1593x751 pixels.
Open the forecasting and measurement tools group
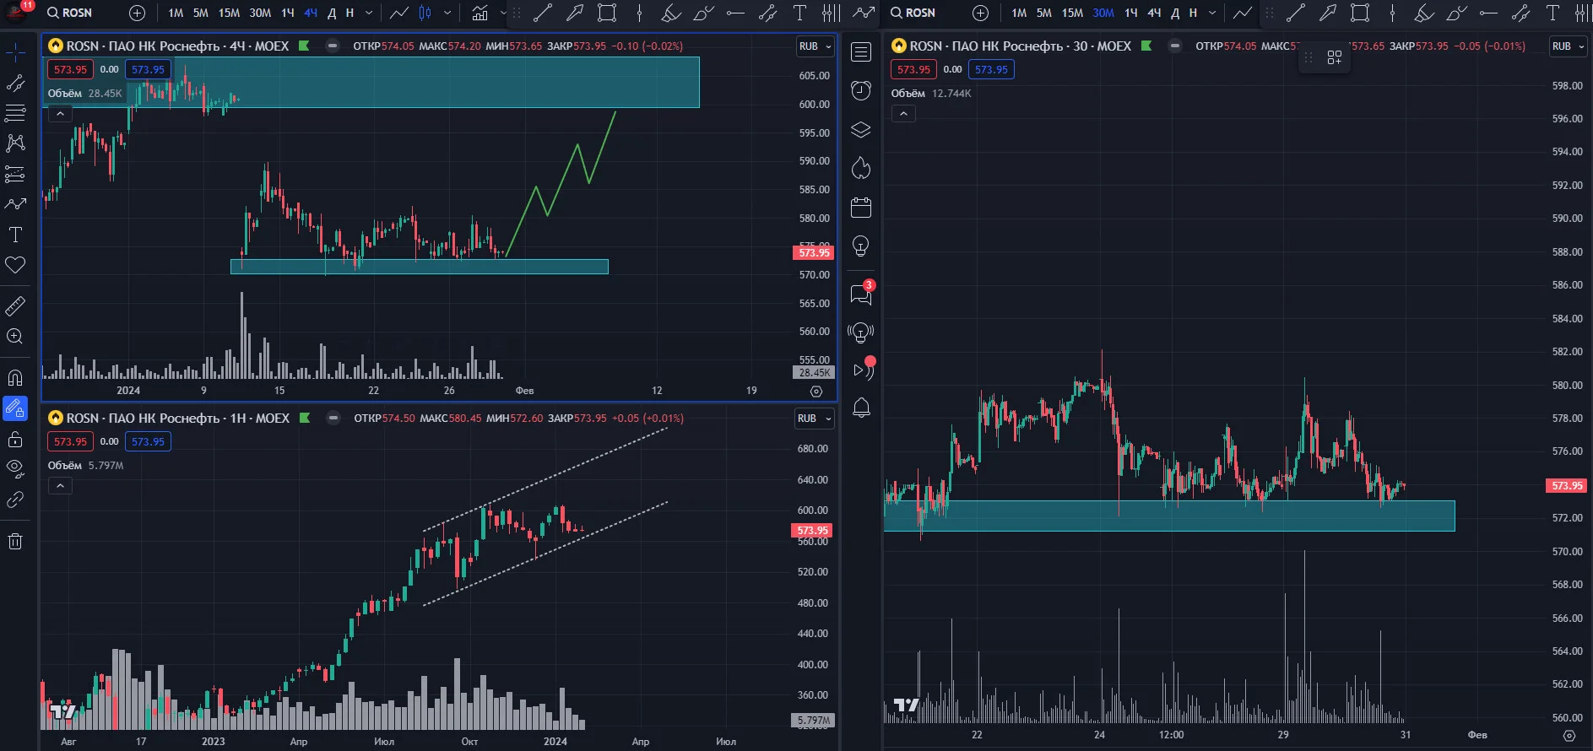[15, 174]
